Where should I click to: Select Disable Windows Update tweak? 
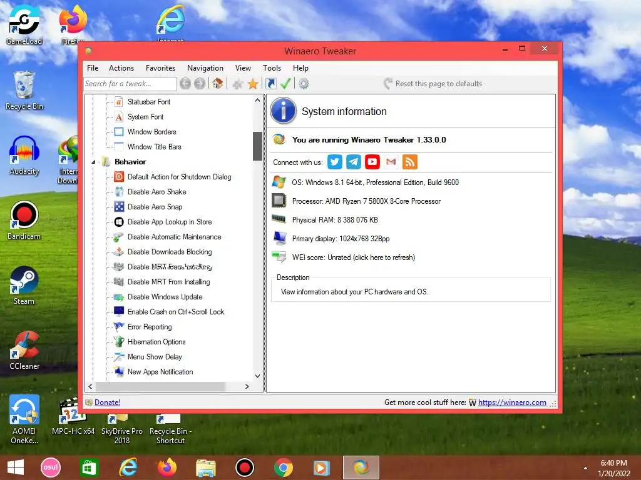[165, 297]
